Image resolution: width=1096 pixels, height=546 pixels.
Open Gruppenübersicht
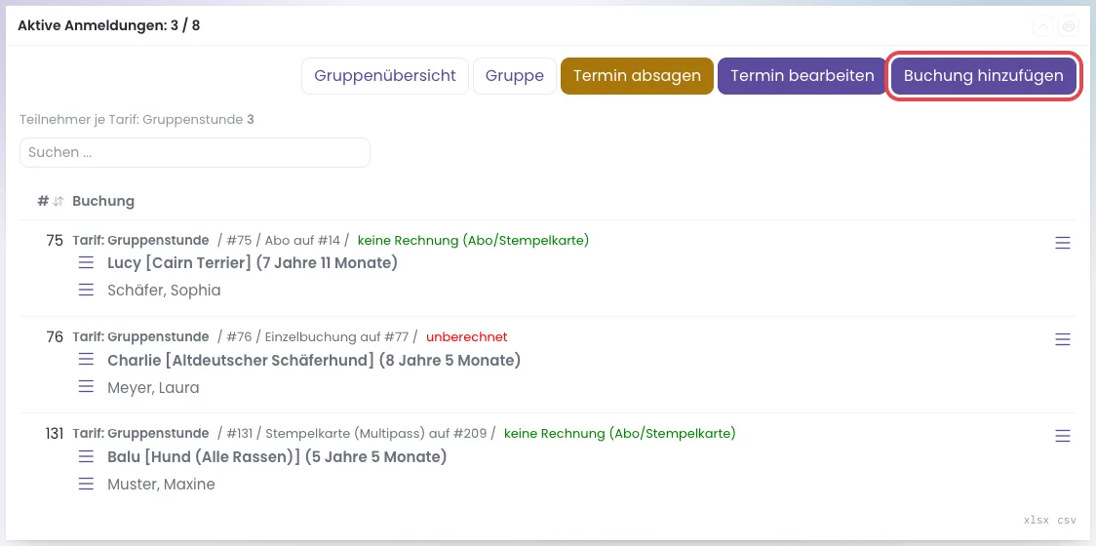[385, 75]
